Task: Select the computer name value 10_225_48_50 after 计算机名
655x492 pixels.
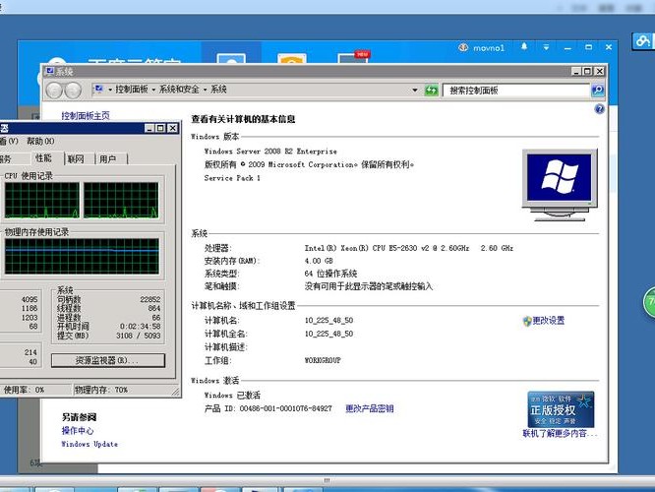Action: click(328, 321)
